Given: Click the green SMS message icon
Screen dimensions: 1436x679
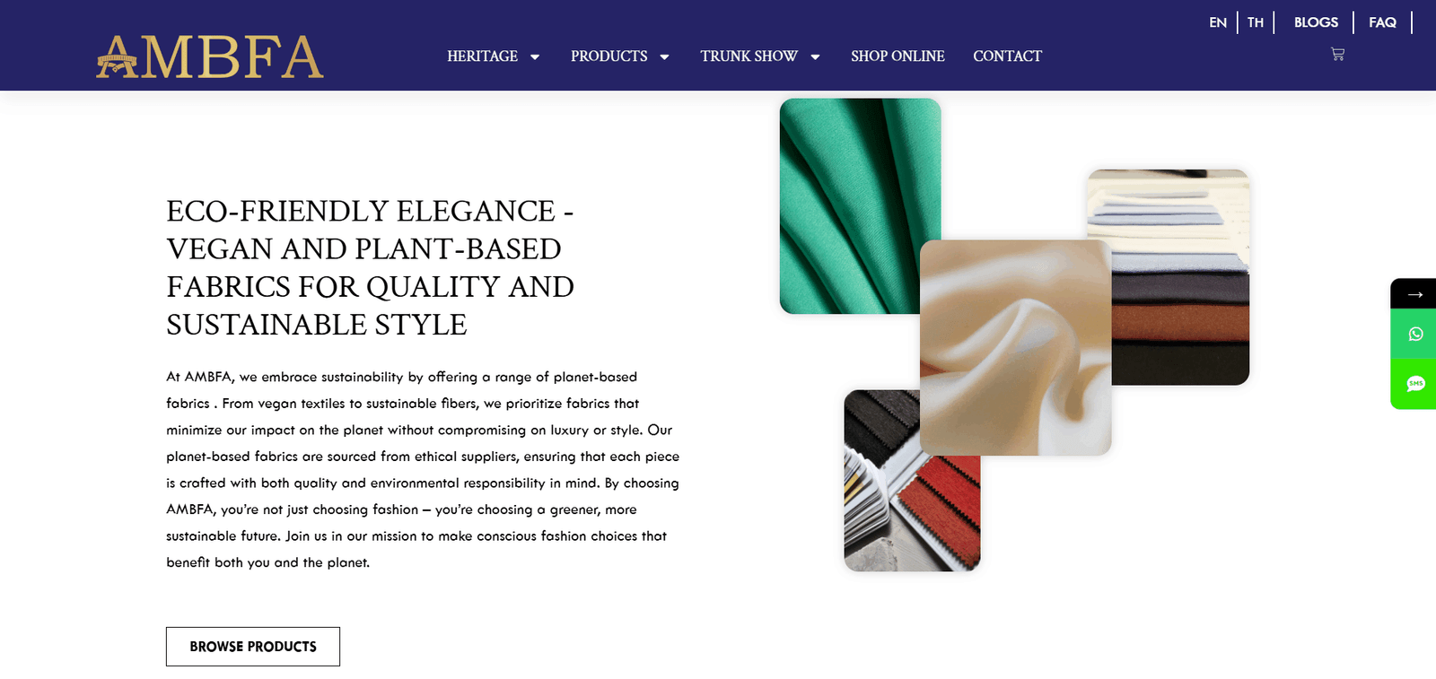Looking at the screenshot, I should (1415, 384).
